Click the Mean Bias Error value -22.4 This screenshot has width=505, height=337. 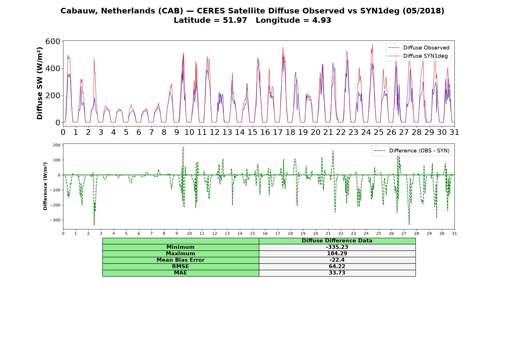(337, 260)
